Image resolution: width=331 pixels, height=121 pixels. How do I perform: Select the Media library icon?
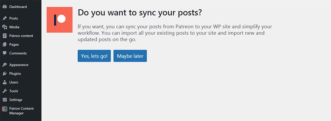(5, 27)
